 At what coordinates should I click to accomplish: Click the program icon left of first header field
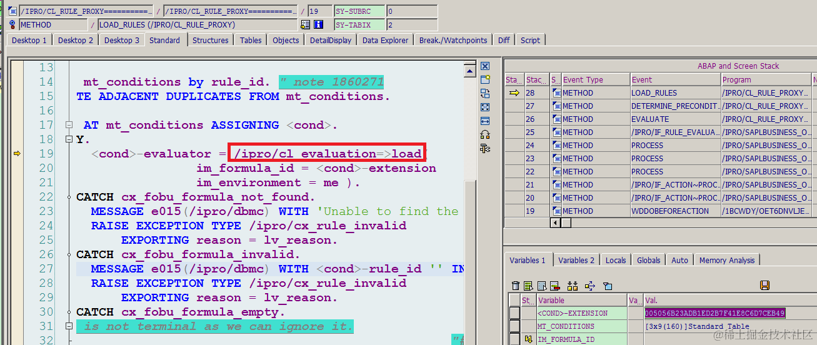(13, 11)
